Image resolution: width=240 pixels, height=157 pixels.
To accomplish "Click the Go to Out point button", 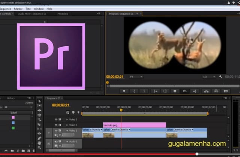I will (x=194, y=91).
